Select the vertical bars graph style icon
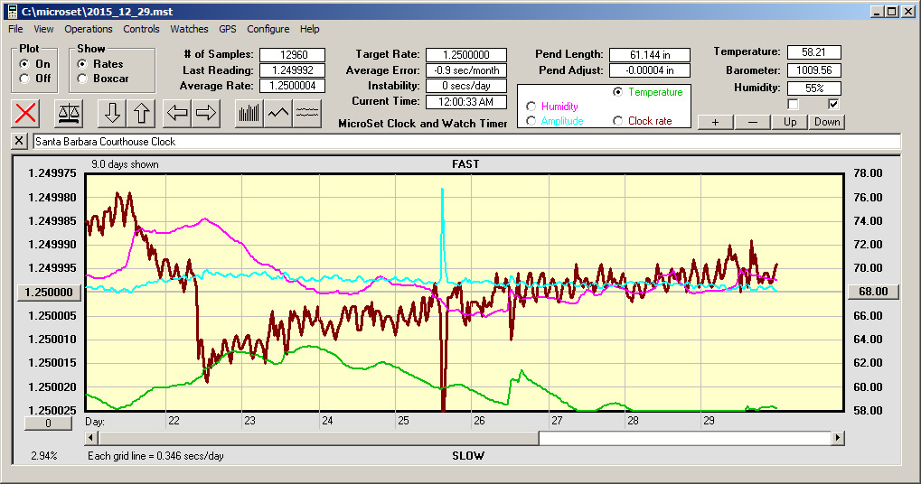This screenshot has height=484, width=921. [249, 113]
